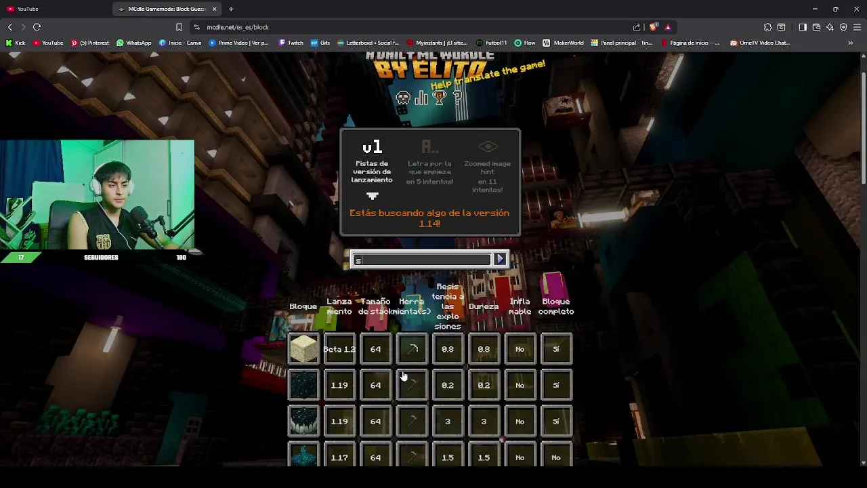
Task: Open the OmeTV Video Chat bookmark
Action: point(760,43)
